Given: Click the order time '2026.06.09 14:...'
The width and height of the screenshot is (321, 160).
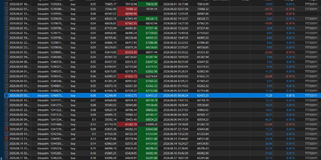Looking at the screenshot, I should (x=20, y=134).
